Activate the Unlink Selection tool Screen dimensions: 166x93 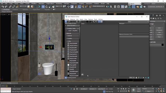point(13,7)
